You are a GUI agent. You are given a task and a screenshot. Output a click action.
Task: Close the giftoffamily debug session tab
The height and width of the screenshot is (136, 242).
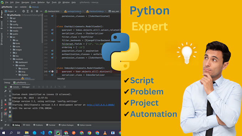[28, 83]
